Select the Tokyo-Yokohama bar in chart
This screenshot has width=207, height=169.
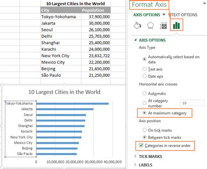(72, 103)
